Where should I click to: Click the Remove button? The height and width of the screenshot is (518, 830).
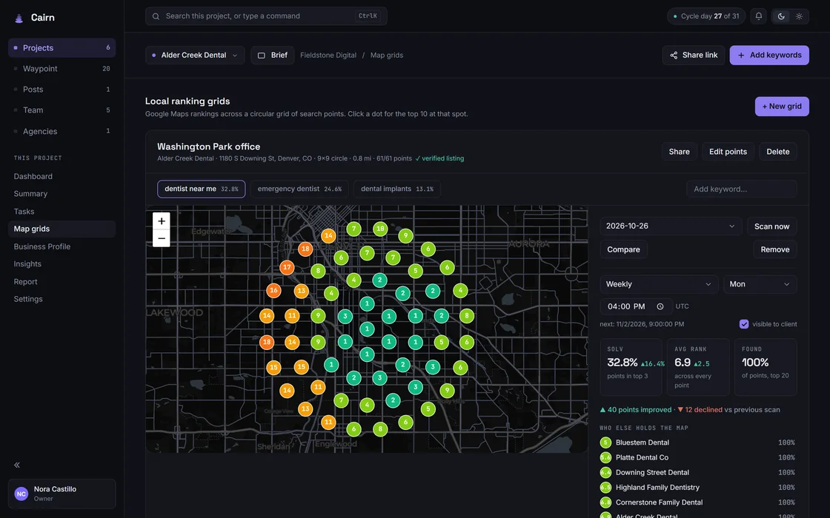click(775, 249)
